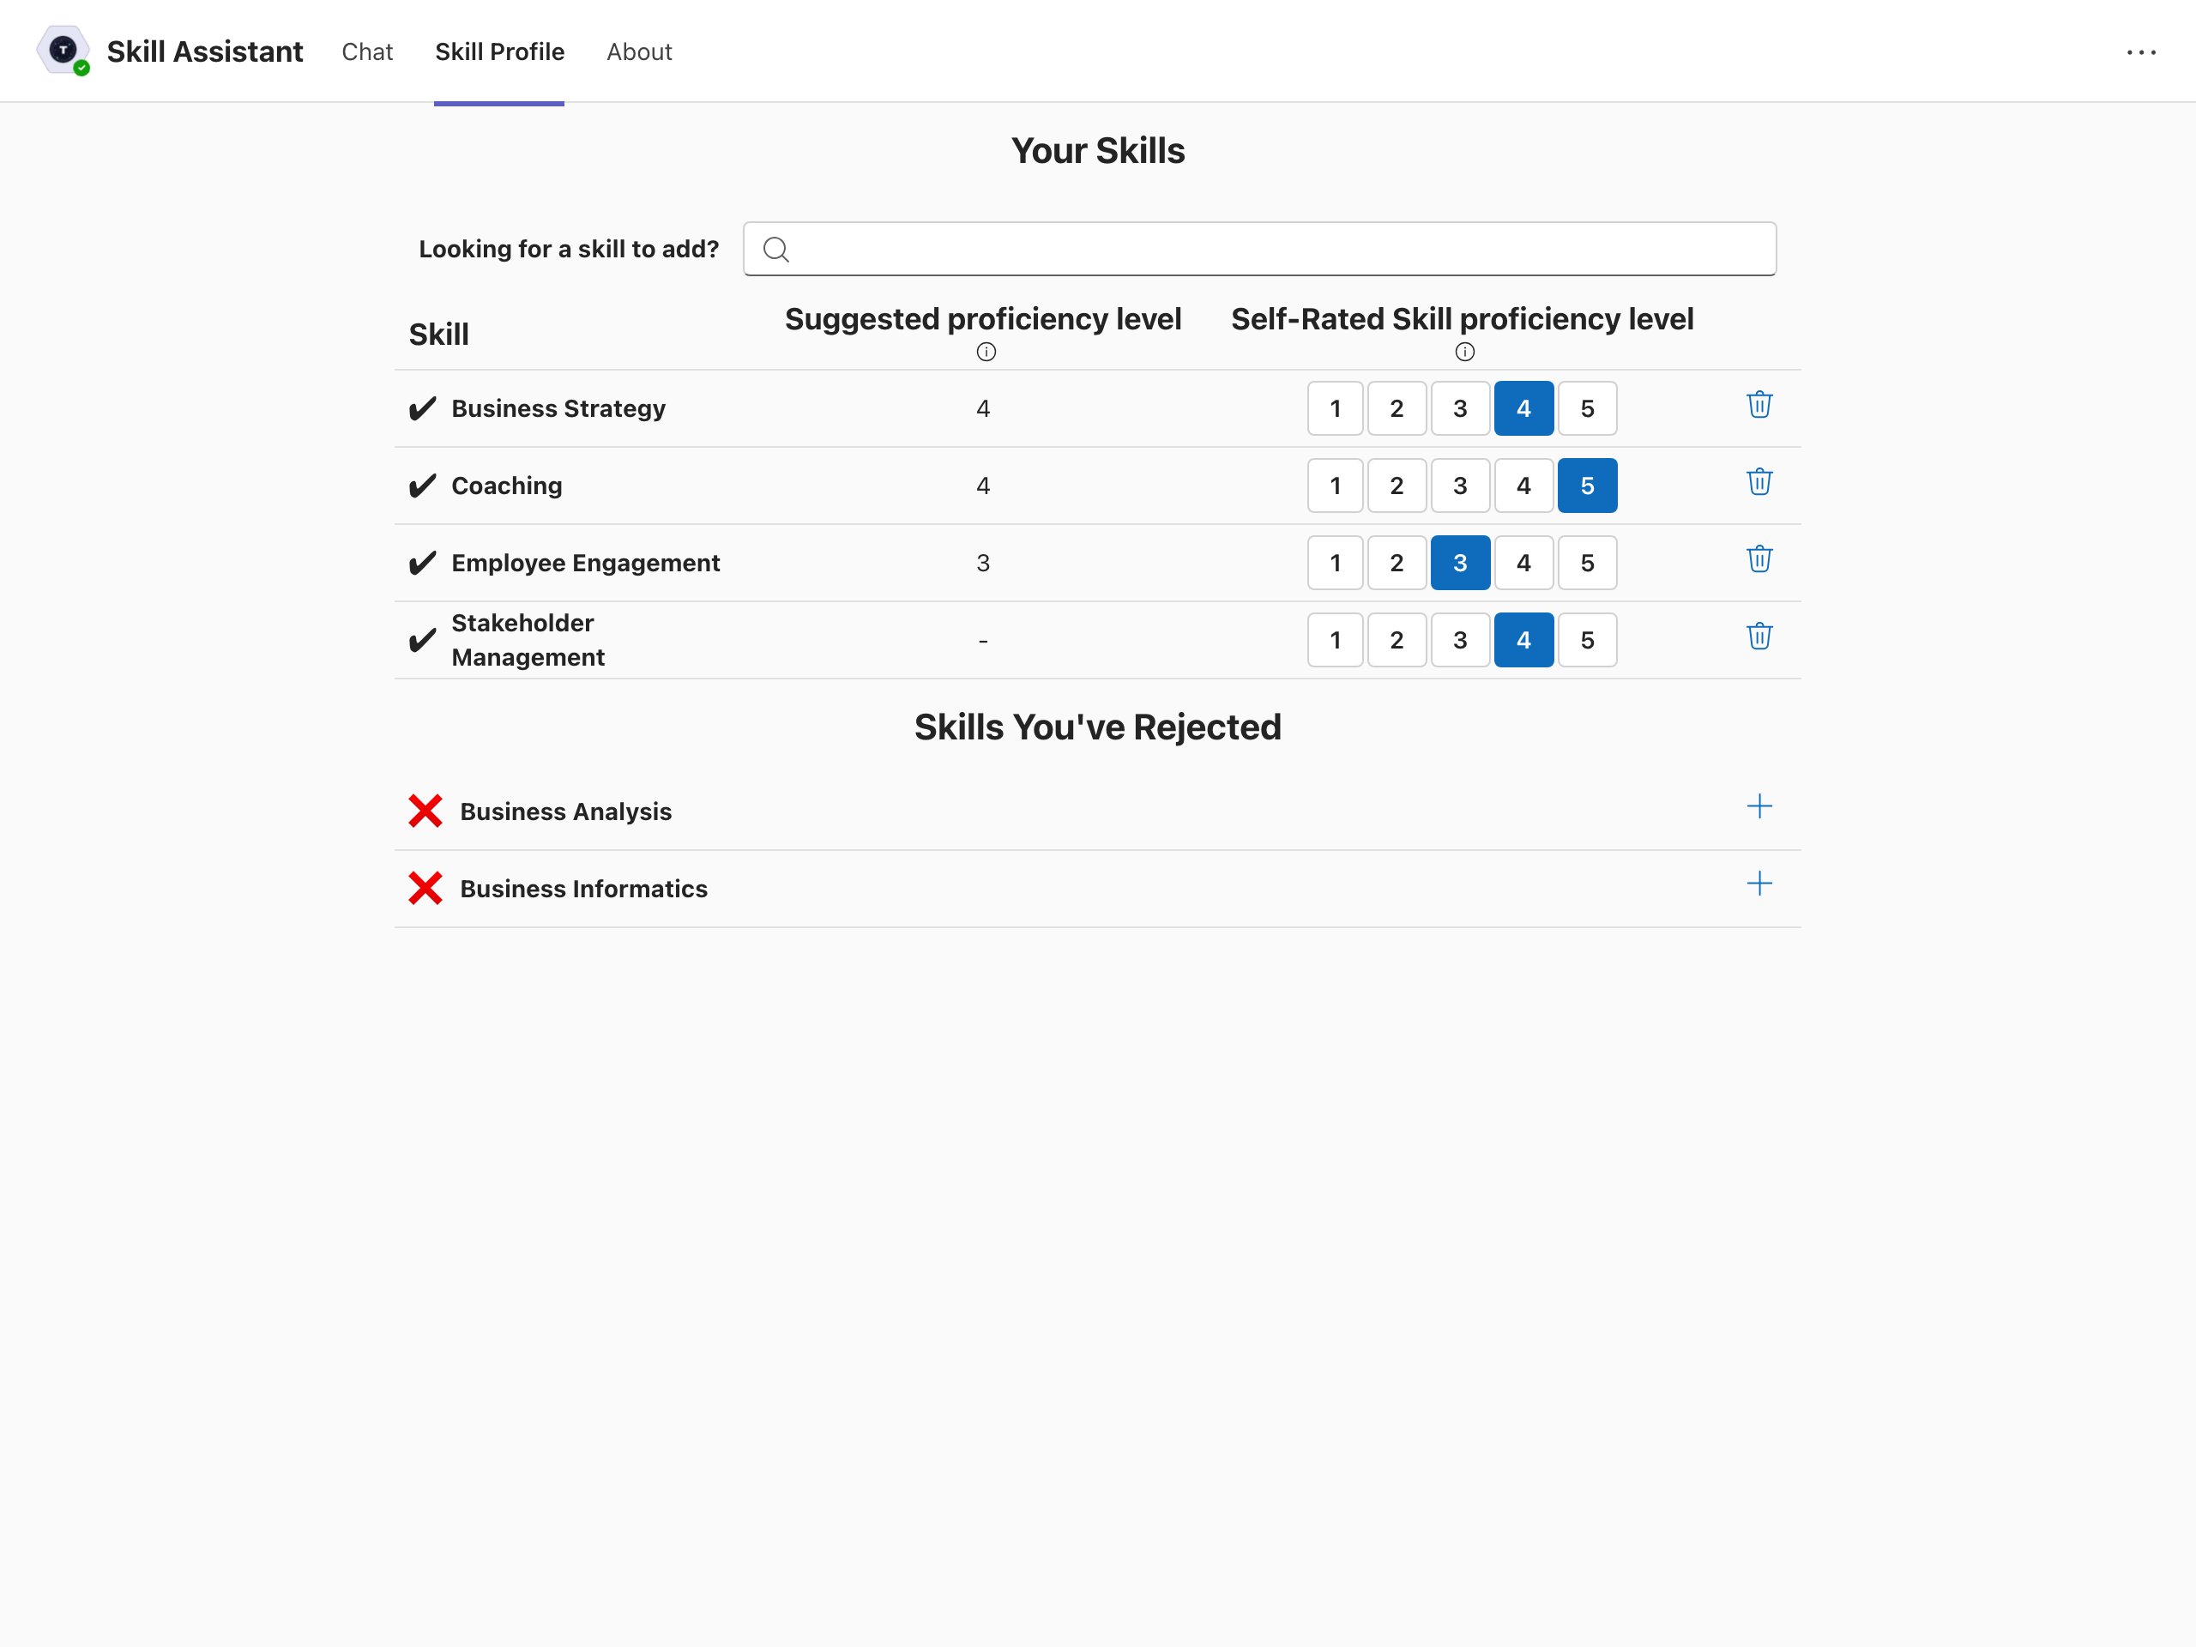Re-add Business Informatics with the plus icon
Image resolution: width=2196 pixels, height=1647 pixels.
(1759, 884)
